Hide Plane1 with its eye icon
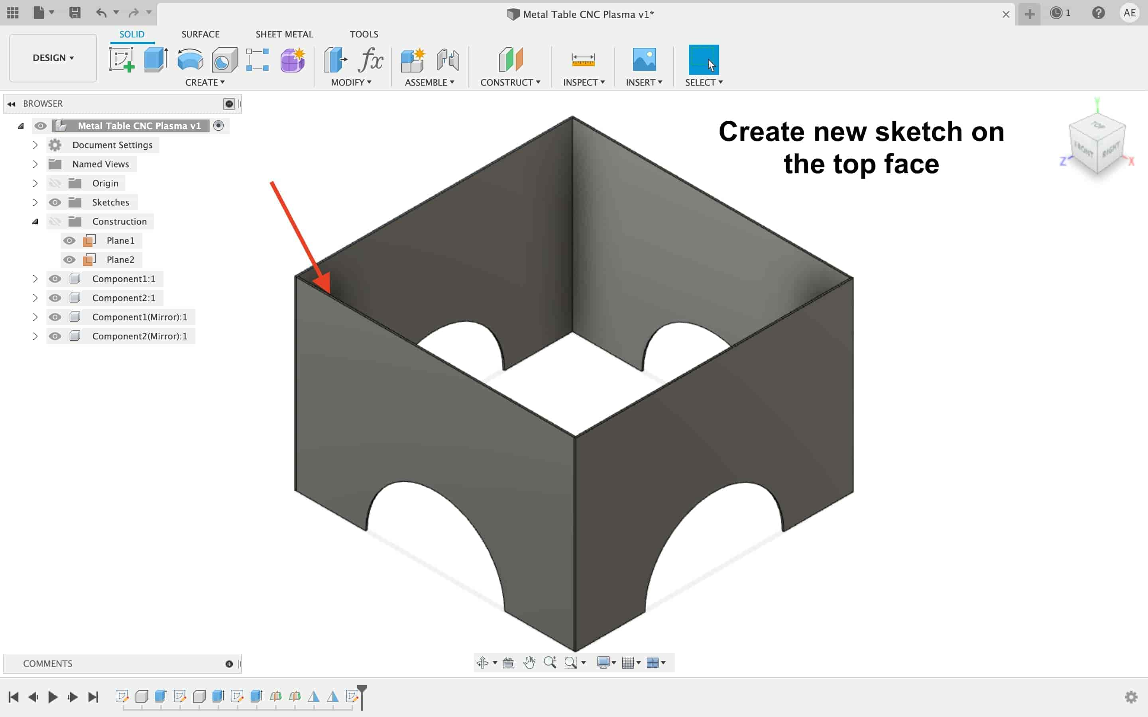1148x717 pixels. click(x=69, y=241)
